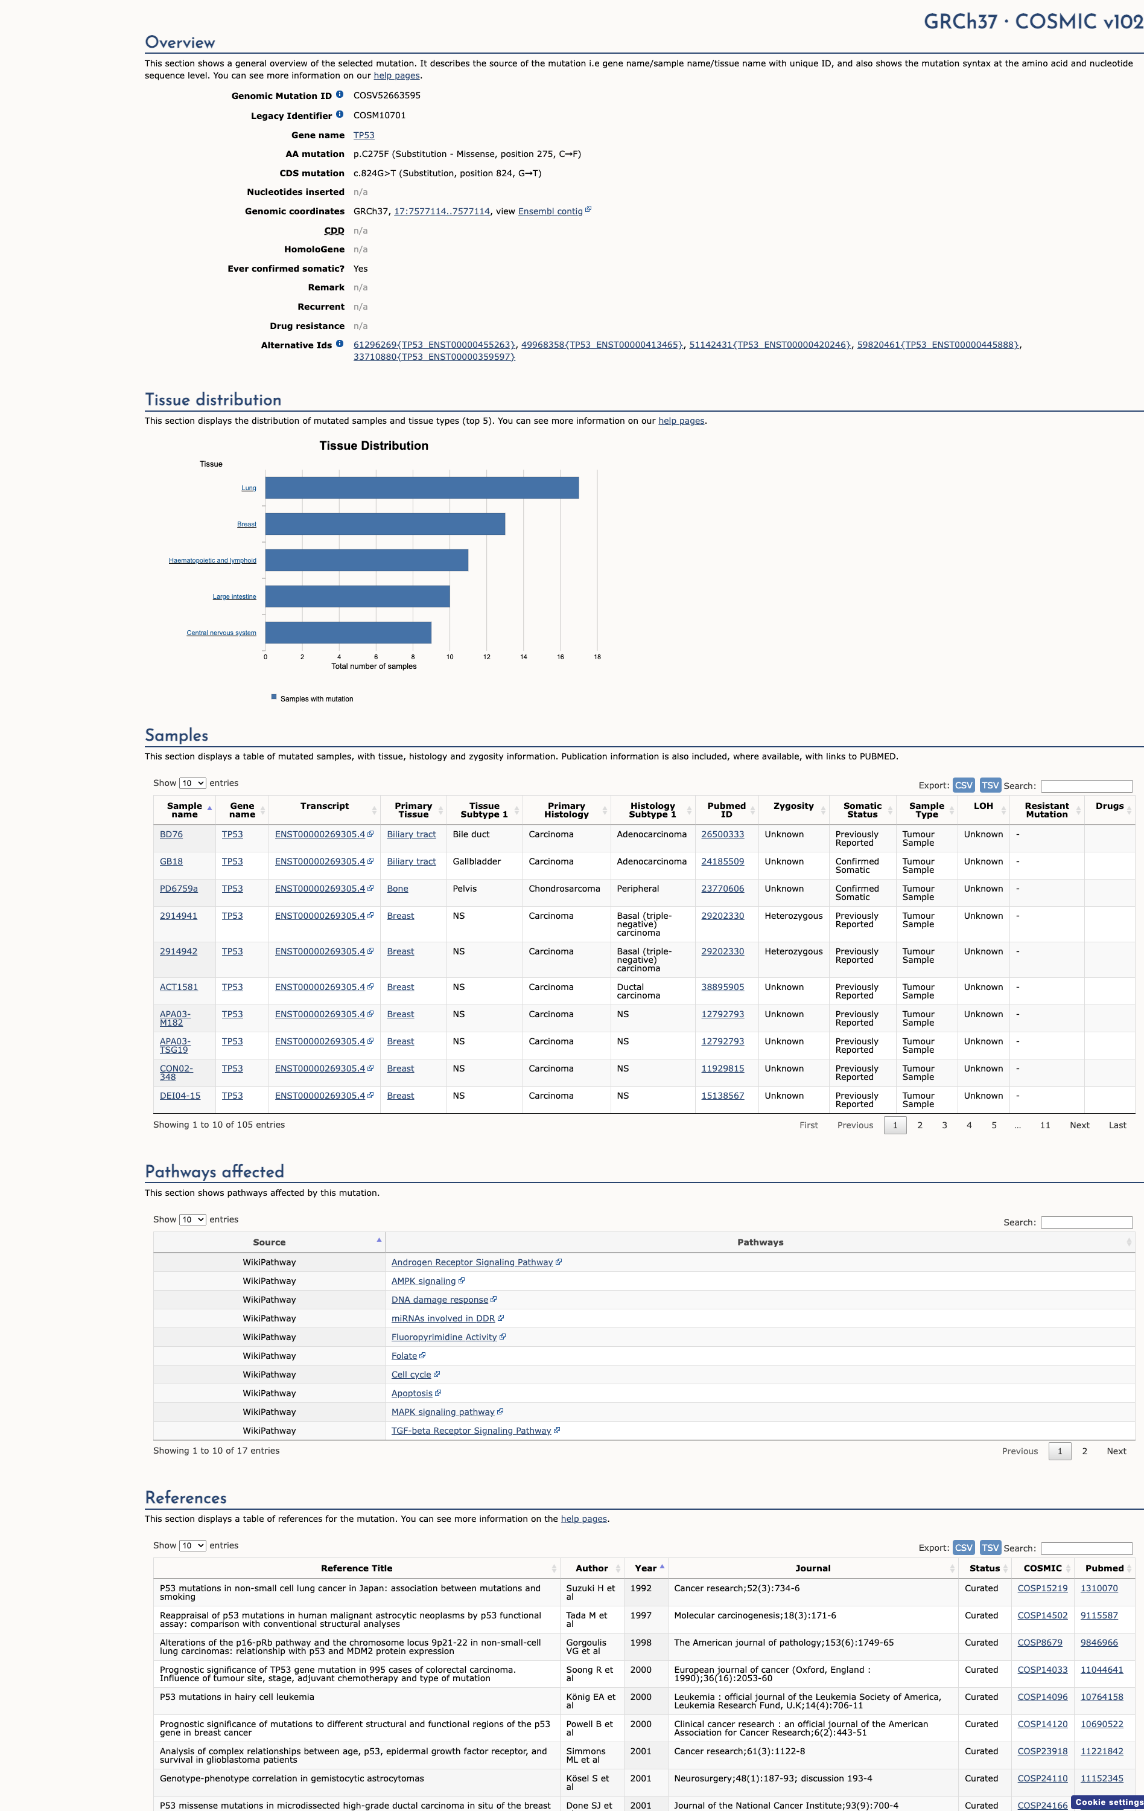Image resolution: width=1144 pixels, height=1811 pixels.
Task: Open Pathways table Show entries dropdown
Action: [x=192, y=1219]
